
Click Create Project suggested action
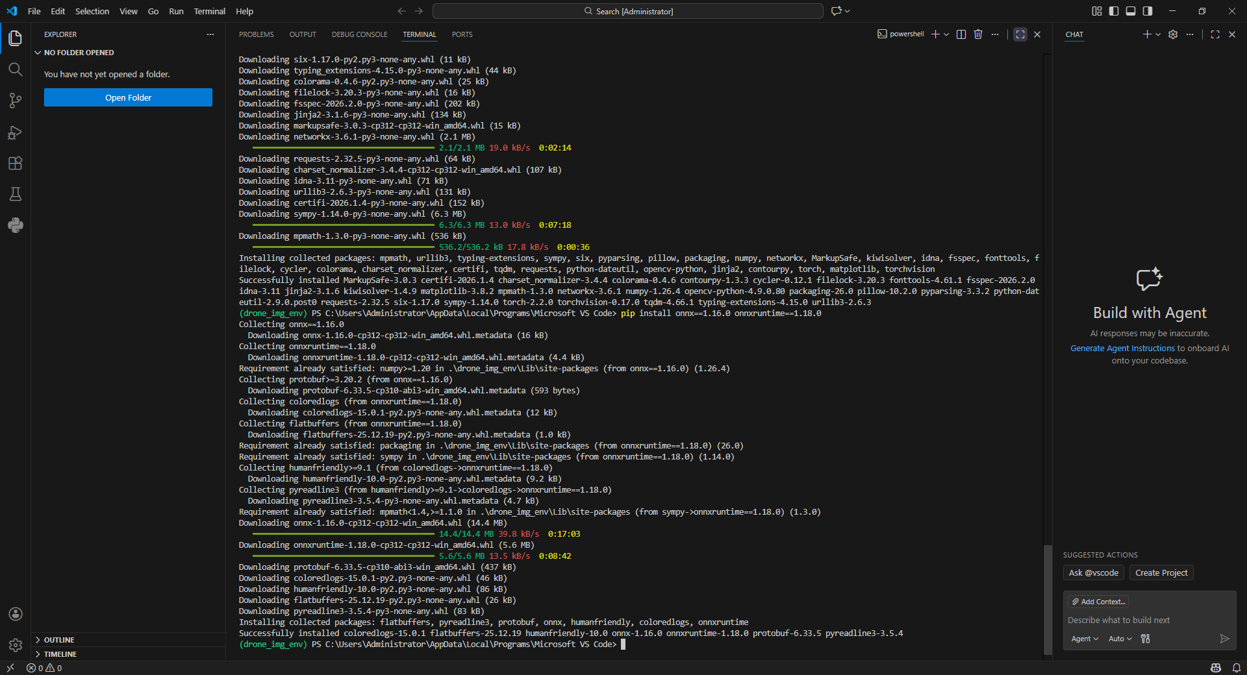tap(1161, 572)
